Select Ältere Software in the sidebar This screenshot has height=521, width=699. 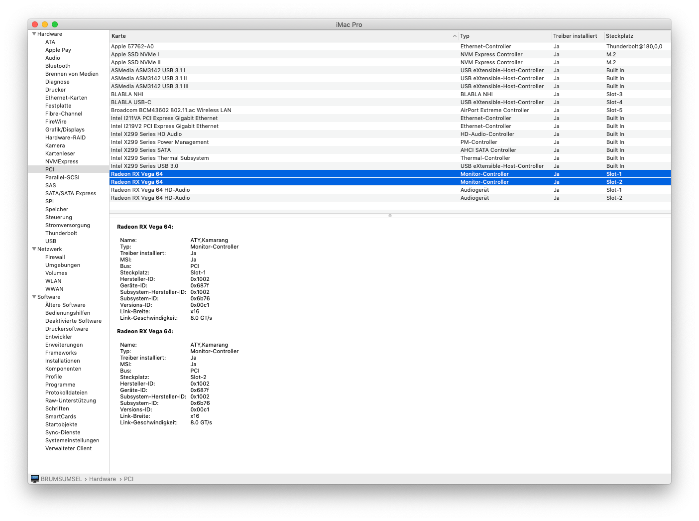point(65,305)
